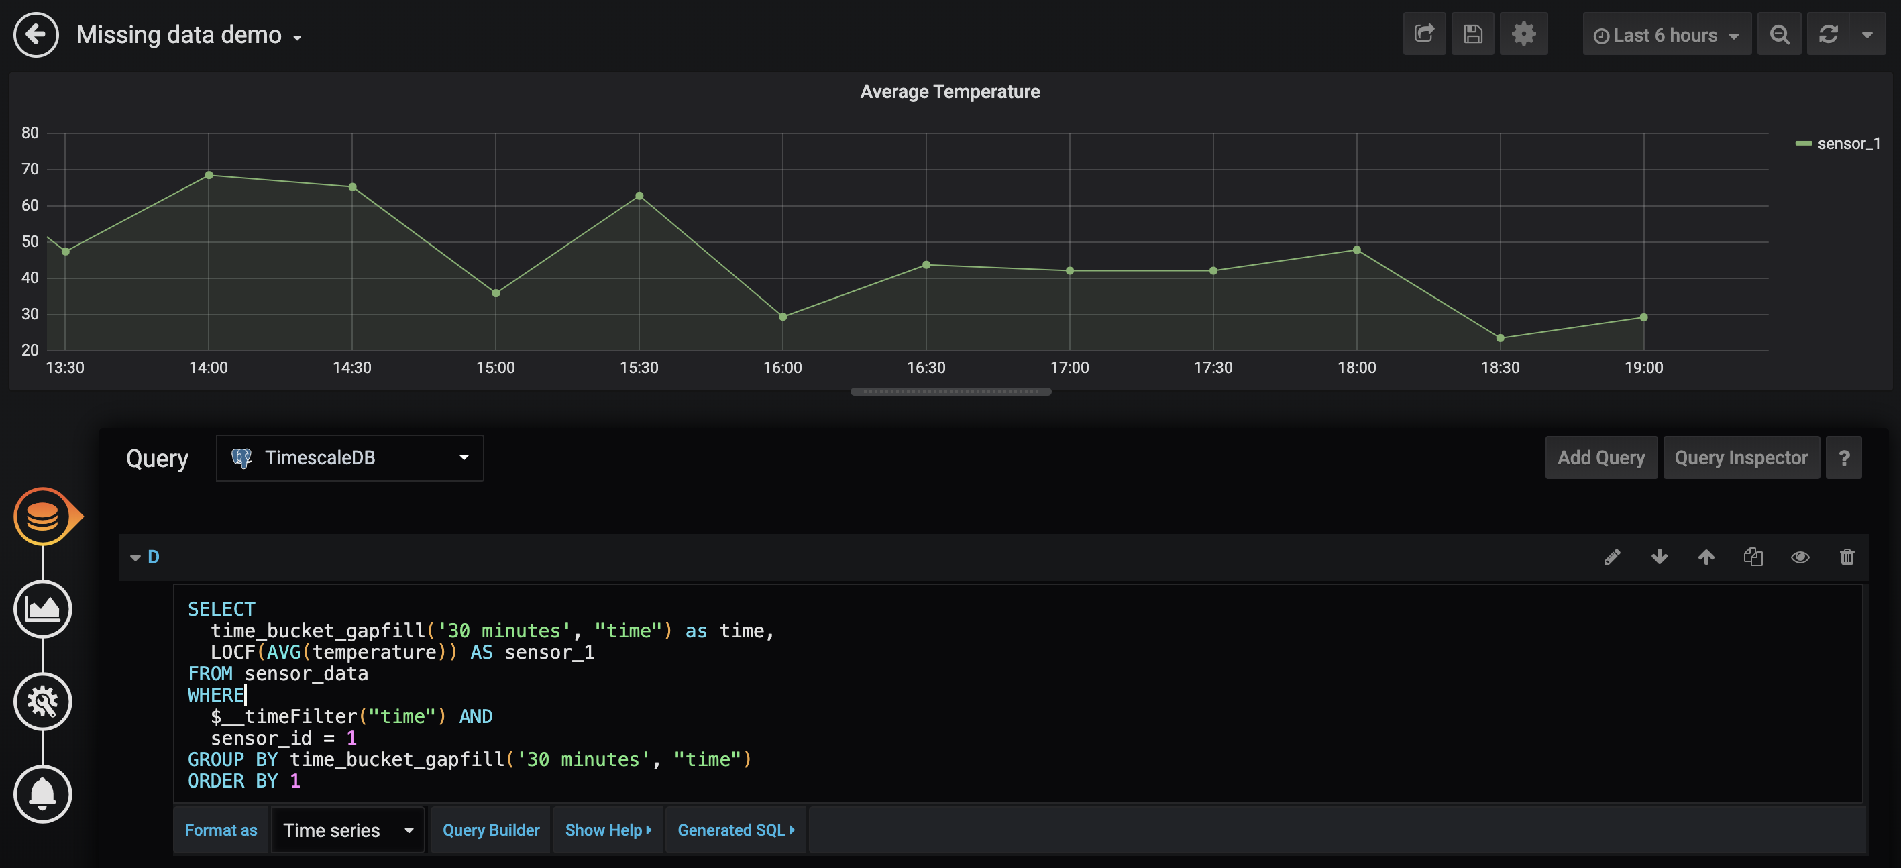The image size is (1901, 868).
Task: Open dashboard settings gear
Action: (x=1523, y=34)
